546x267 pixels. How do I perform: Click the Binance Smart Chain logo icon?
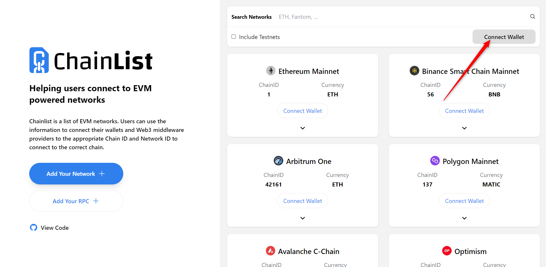(414, 70)
